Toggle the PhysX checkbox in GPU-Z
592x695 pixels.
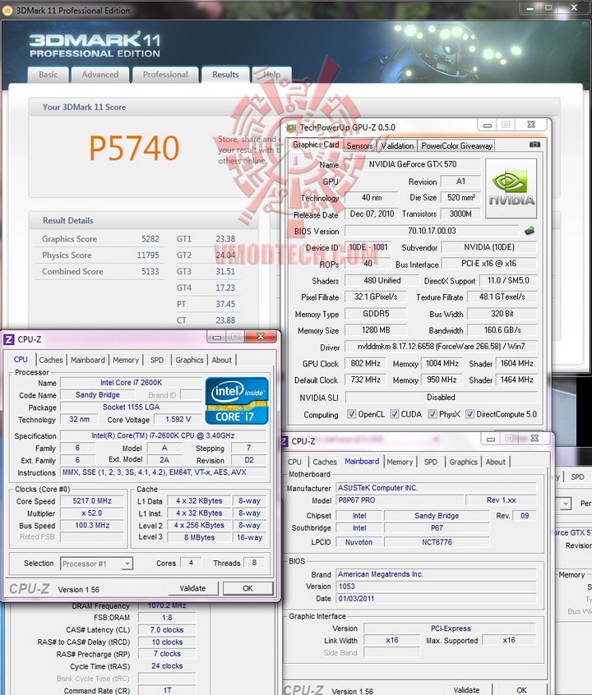432,414
